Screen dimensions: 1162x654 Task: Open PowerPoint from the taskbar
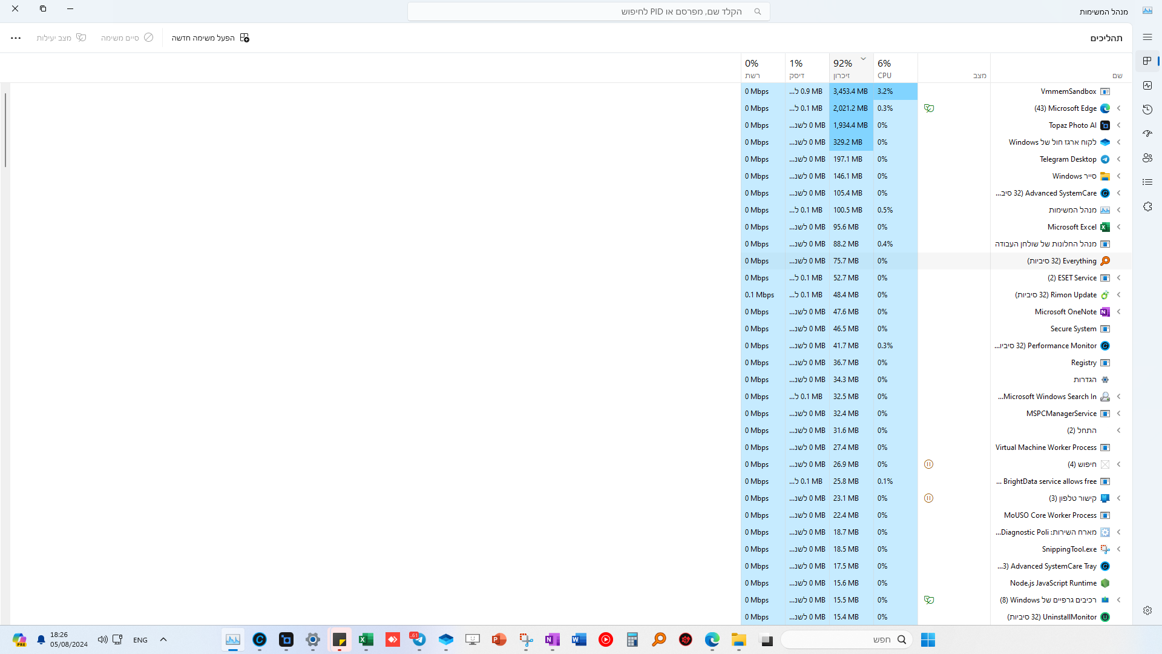[x=499, y=639]
